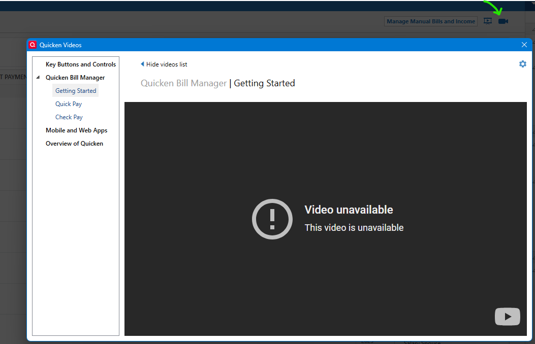Select Key Buttons and Controls category
This screenshot has width=535, height=344.
tap(81, 64)
